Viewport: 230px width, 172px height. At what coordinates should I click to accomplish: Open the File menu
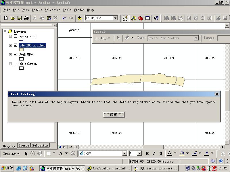[x=7, y=10]
